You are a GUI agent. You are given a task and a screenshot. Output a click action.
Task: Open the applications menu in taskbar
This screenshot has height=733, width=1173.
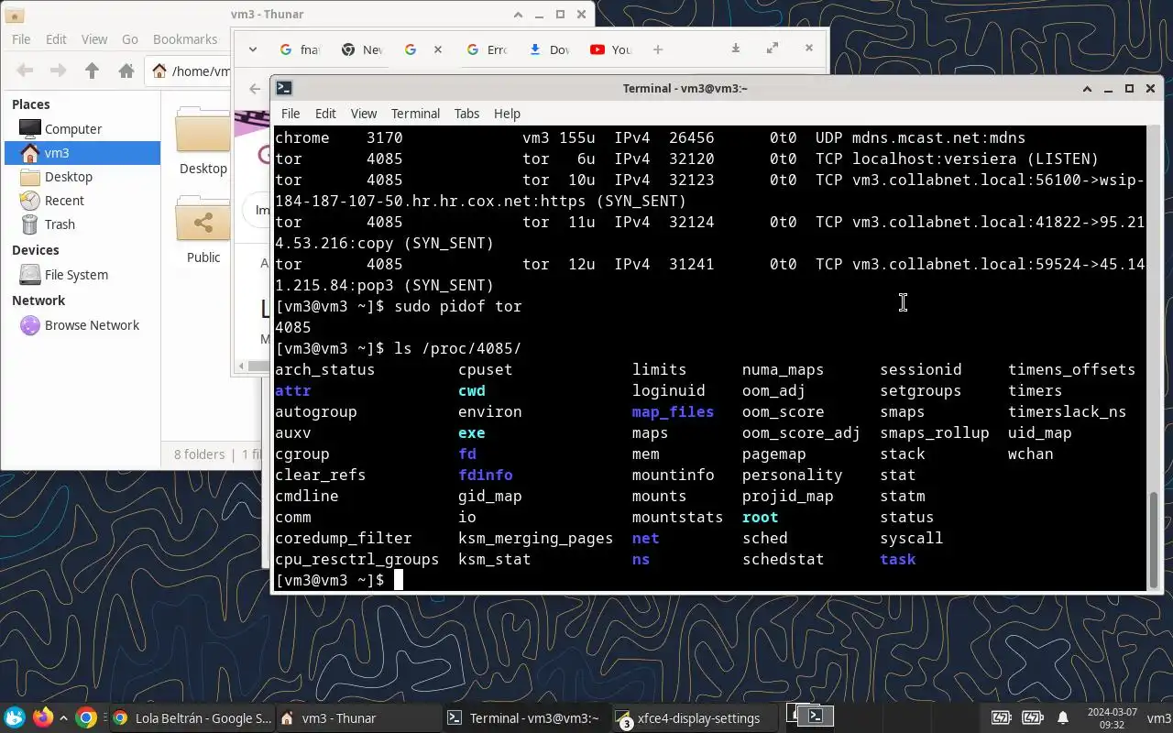(x=15, y=717)
